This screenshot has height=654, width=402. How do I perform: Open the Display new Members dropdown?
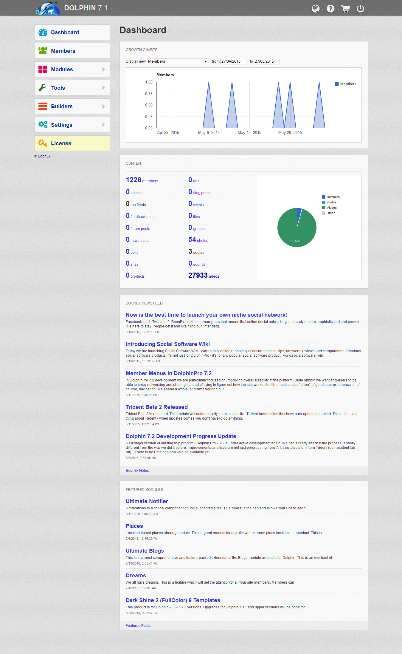178,61
